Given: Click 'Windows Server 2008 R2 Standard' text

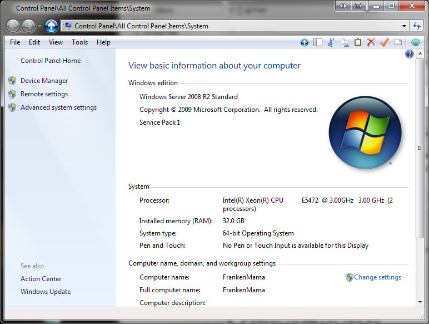Looking at the screenshot, I should 188,97.
